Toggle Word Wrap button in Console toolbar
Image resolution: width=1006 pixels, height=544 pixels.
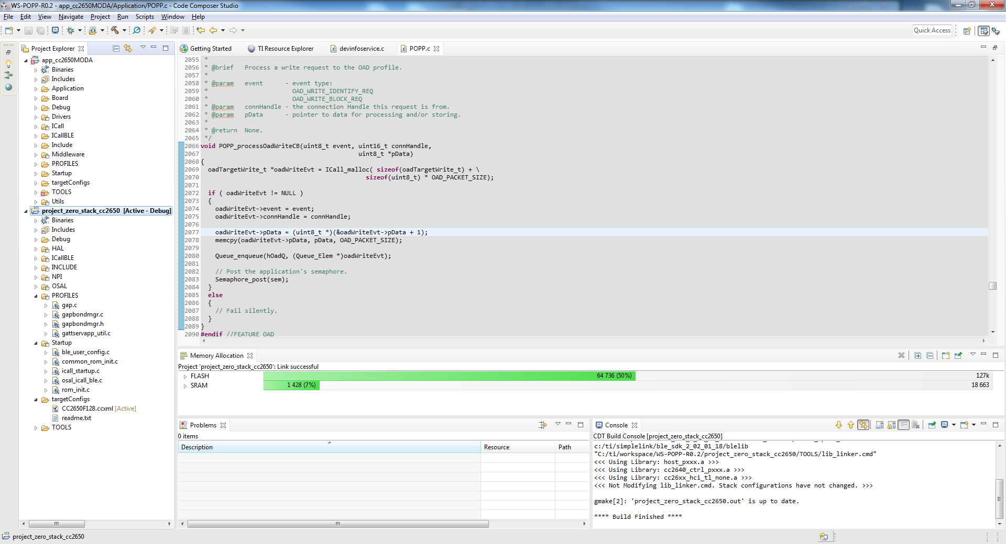click(904, 425)
